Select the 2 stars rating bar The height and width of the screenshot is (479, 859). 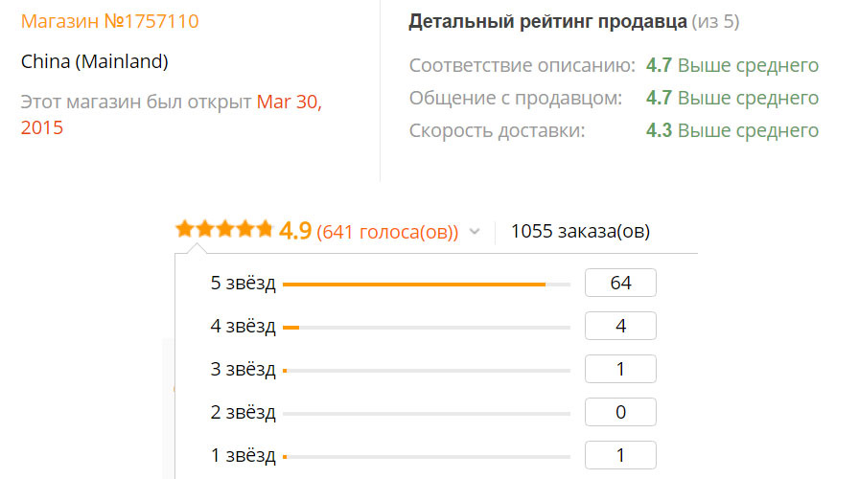tap(426, 414)
